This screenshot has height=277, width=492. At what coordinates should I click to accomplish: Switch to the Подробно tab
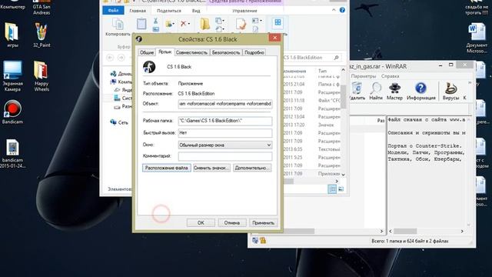coord(254,52)
